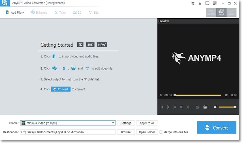Image resolution: width=242 pixels, height=143 pixels.
Task: Browse for destination folder
Action: point(126,132)
